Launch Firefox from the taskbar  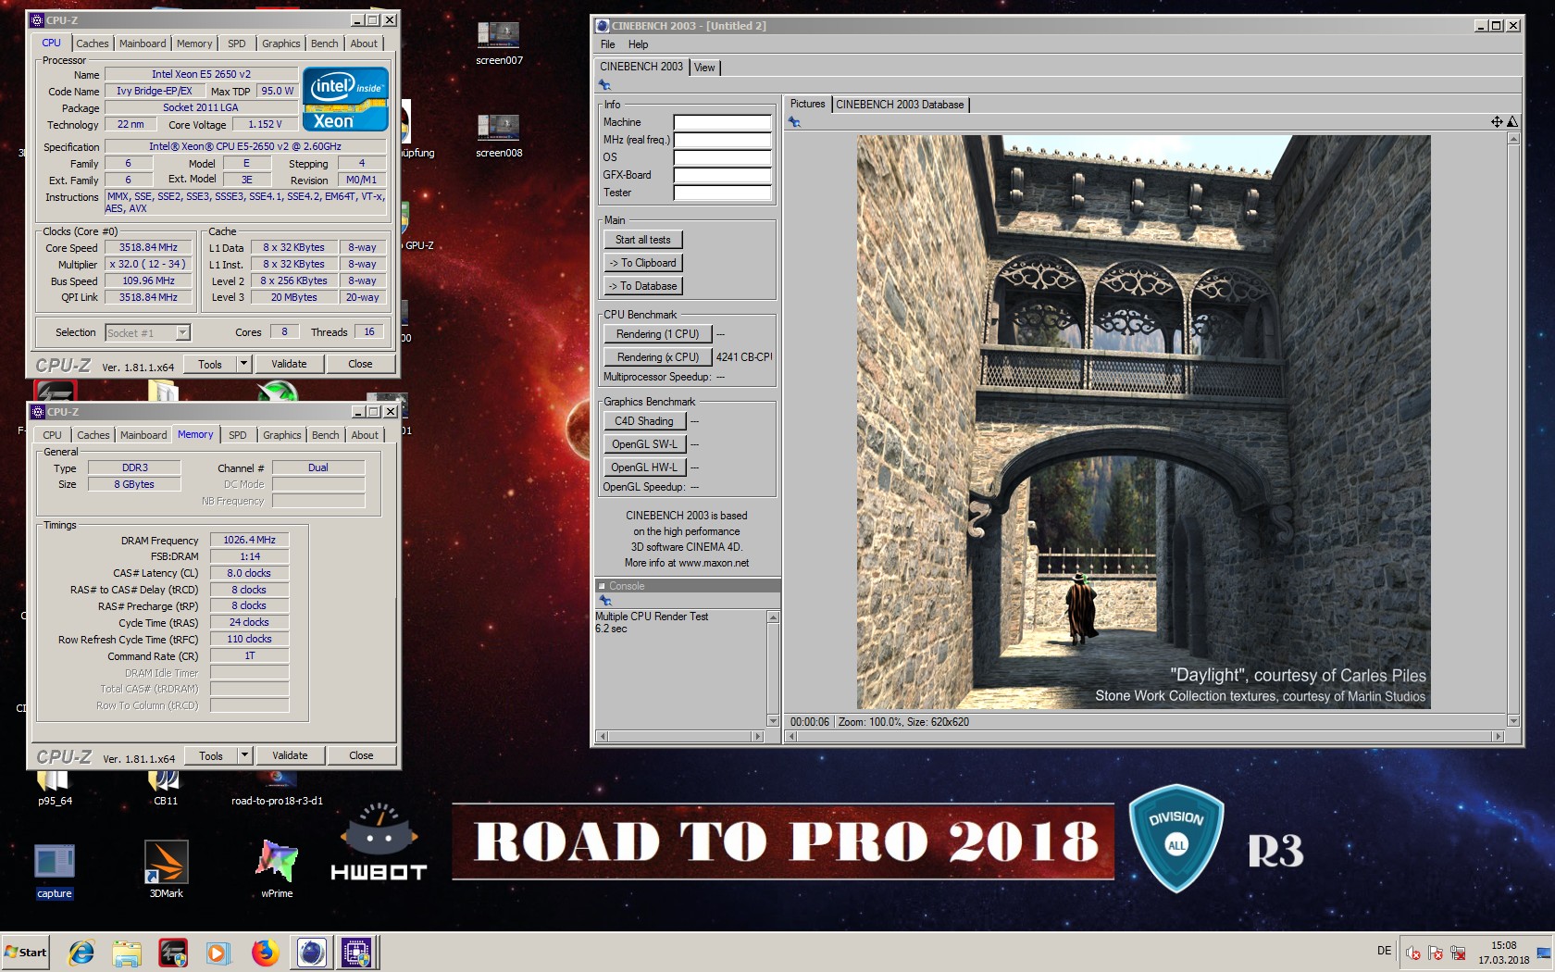265,952
